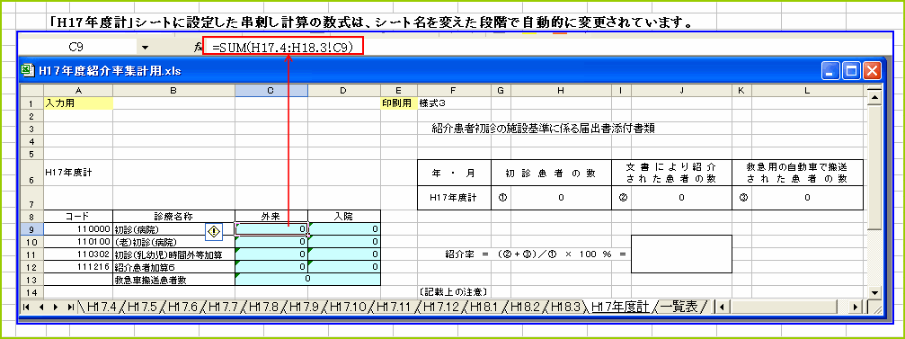Click the vertical scrollbar up arrow
The image size is (905, 339).
[x=874, y=99]
